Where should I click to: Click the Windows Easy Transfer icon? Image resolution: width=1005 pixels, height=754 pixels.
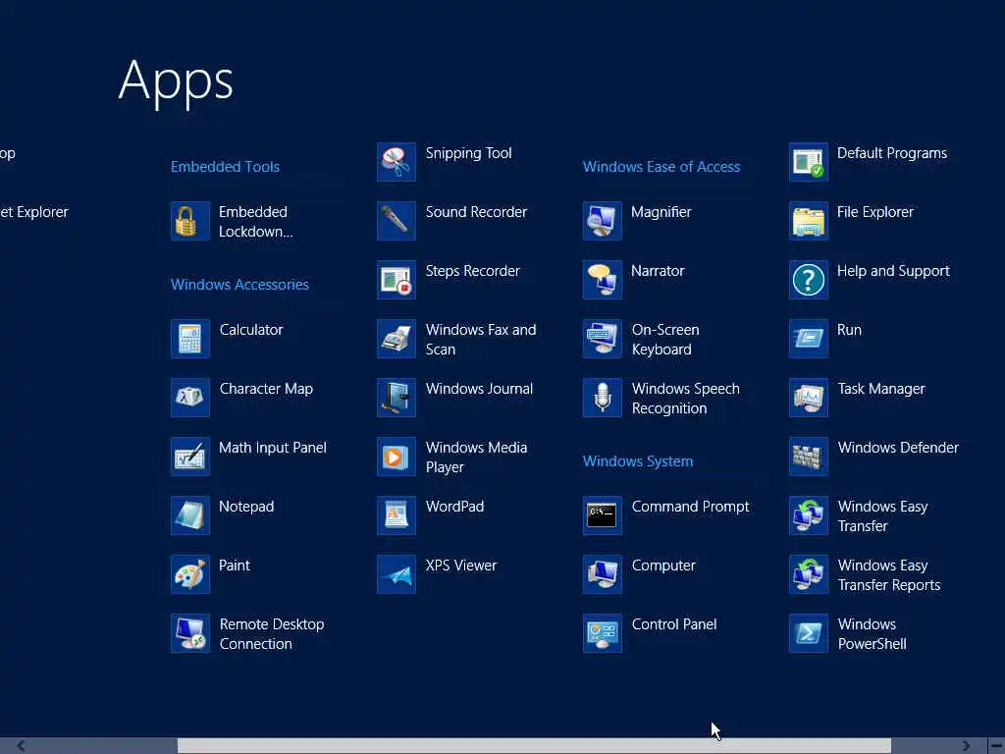coord(809,515)
